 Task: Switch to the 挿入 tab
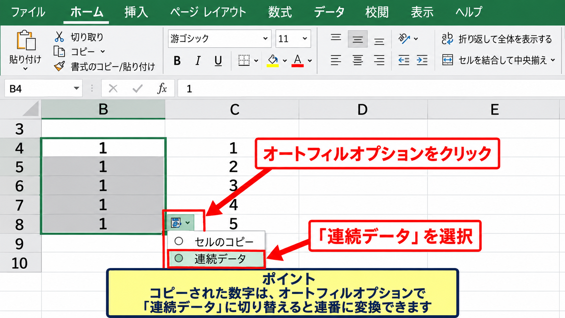tap(136, 12)
